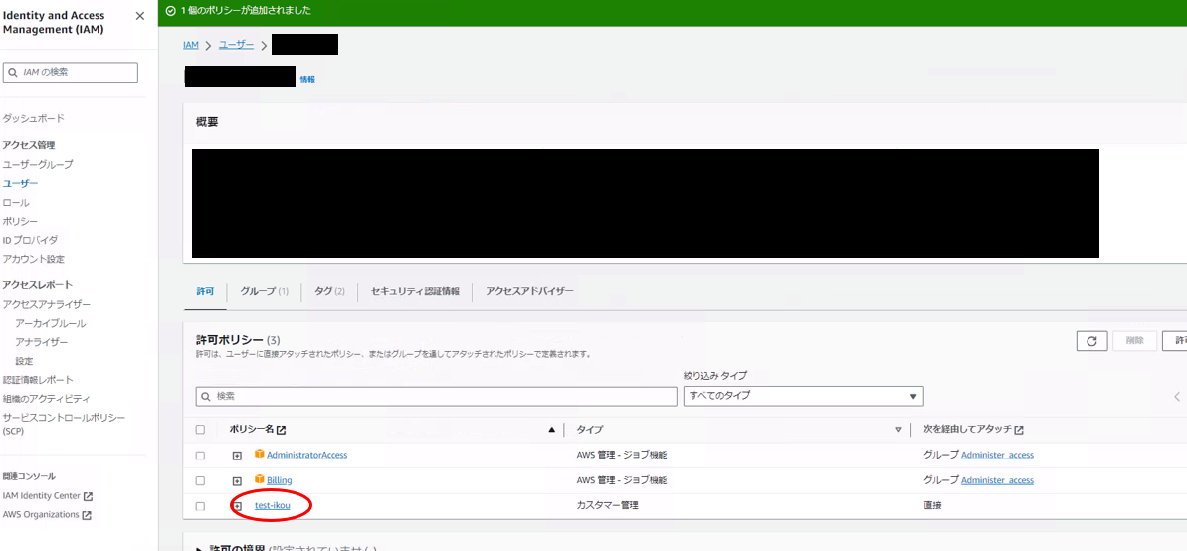Screen dimensions: 1187x551
Task: Click the external link icon beside AWS Organizations
Action: tap(87, 515)
